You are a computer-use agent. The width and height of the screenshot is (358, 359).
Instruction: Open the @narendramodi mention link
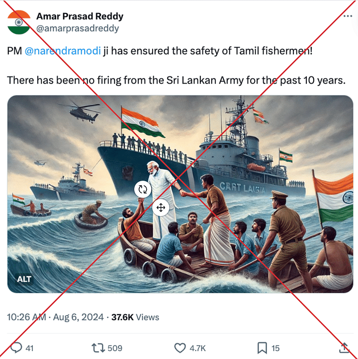63,51
